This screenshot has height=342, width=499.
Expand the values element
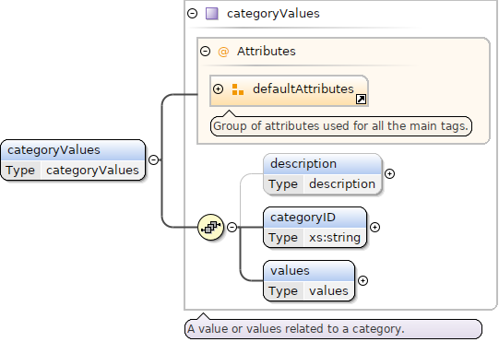pos(362,280)
